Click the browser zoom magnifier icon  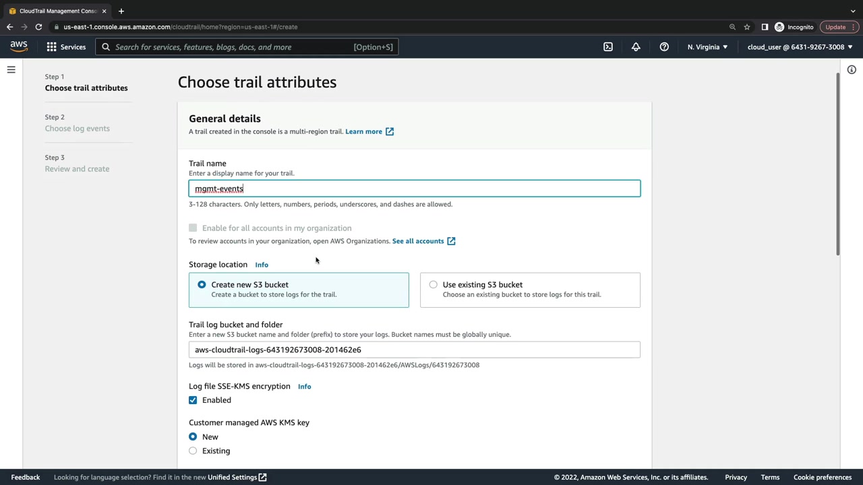[x=732, y=27]
